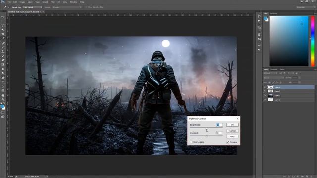Open the Sample Size dropdown

32,7
